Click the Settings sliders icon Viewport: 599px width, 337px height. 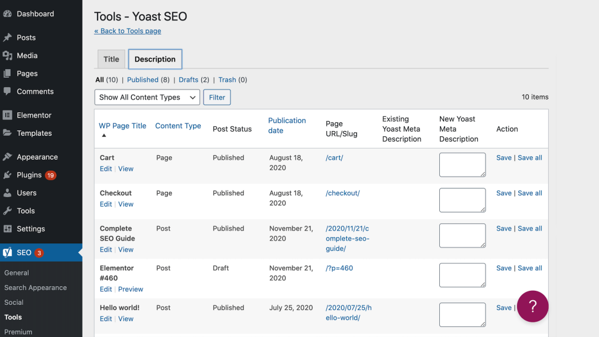(x=8, y=229)
